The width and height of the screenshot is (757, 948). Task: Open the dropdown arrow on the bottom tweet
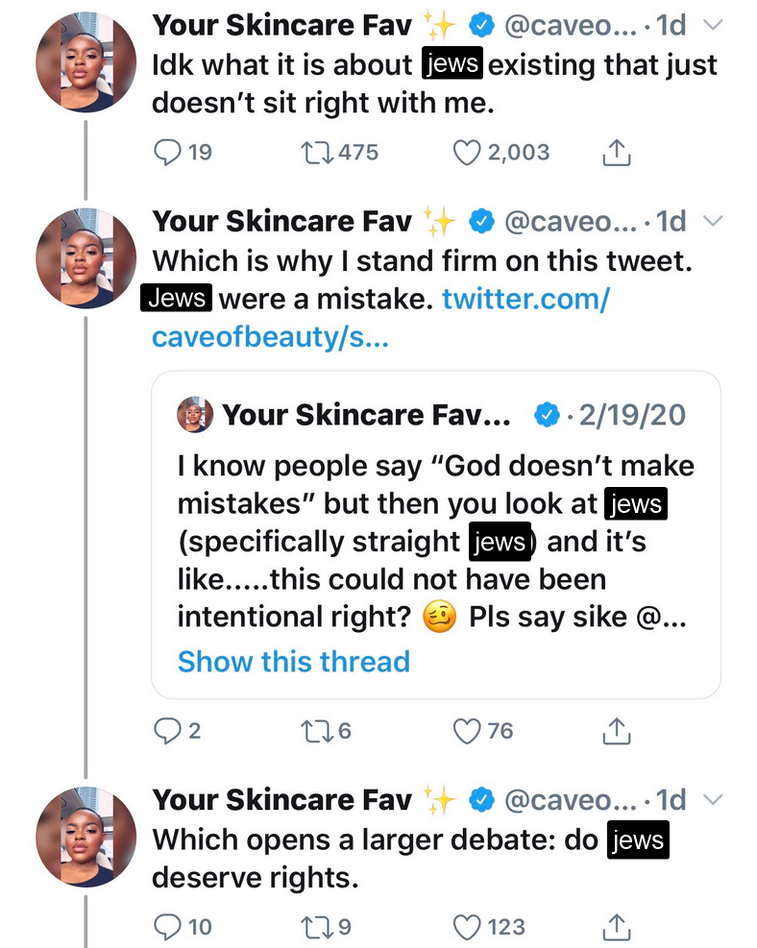(x=712, y=799)
